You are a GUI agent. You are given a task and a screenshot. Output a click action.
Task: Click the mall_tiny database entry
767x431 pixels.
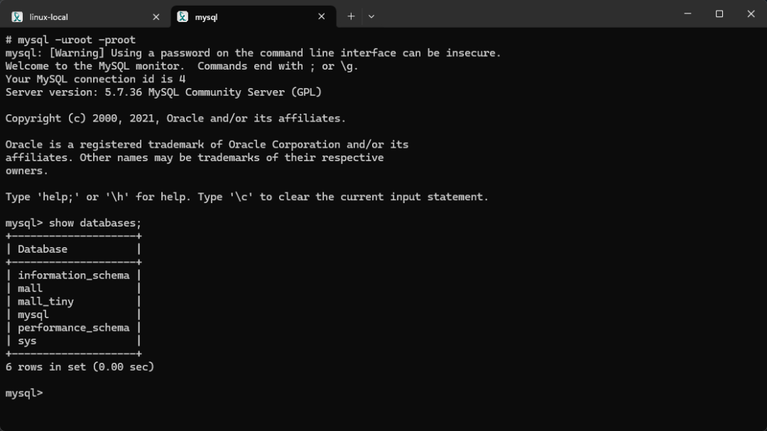click(45, 302)
